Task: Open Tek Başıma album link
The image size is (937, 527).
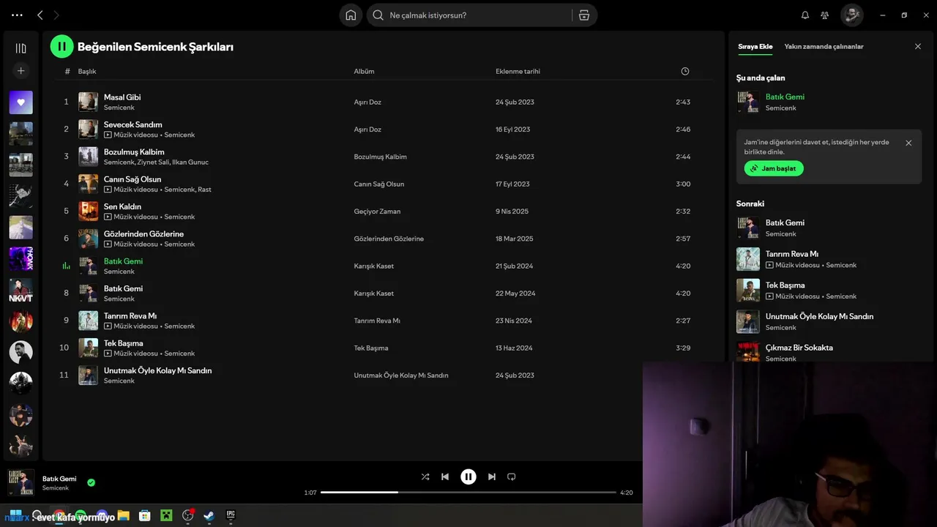Action: [371, 348]
